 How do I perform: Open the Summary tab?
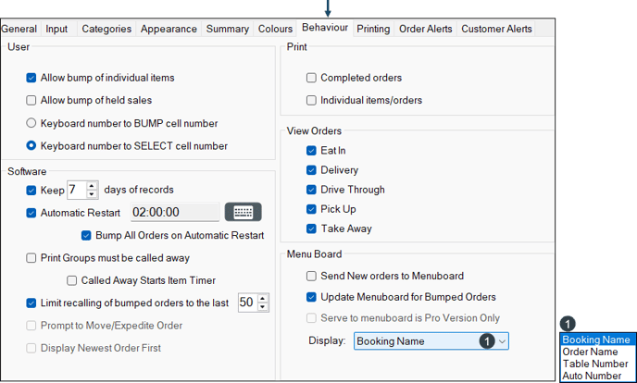click(228, 29)
